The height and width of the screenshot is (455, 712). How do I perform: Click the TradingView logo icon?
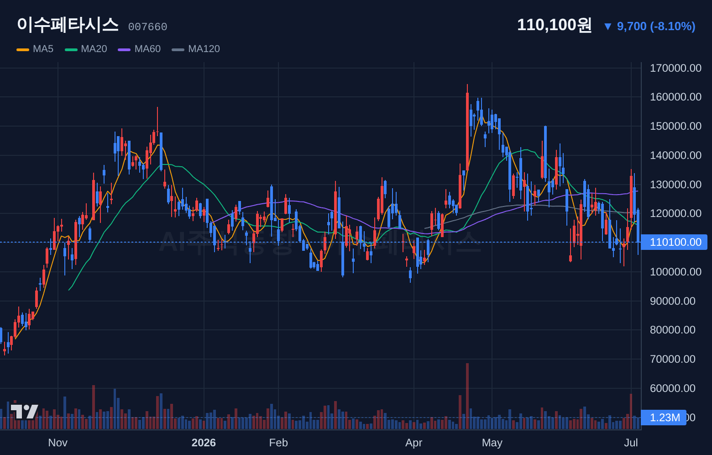coord(25,412)
